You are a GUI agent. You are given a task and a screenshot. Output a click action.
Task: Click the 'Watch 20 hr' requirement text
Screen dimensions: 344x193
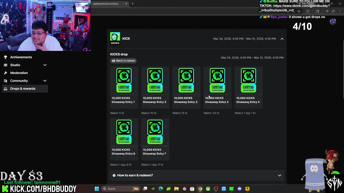pyautogui.click(x=212, y=113)
